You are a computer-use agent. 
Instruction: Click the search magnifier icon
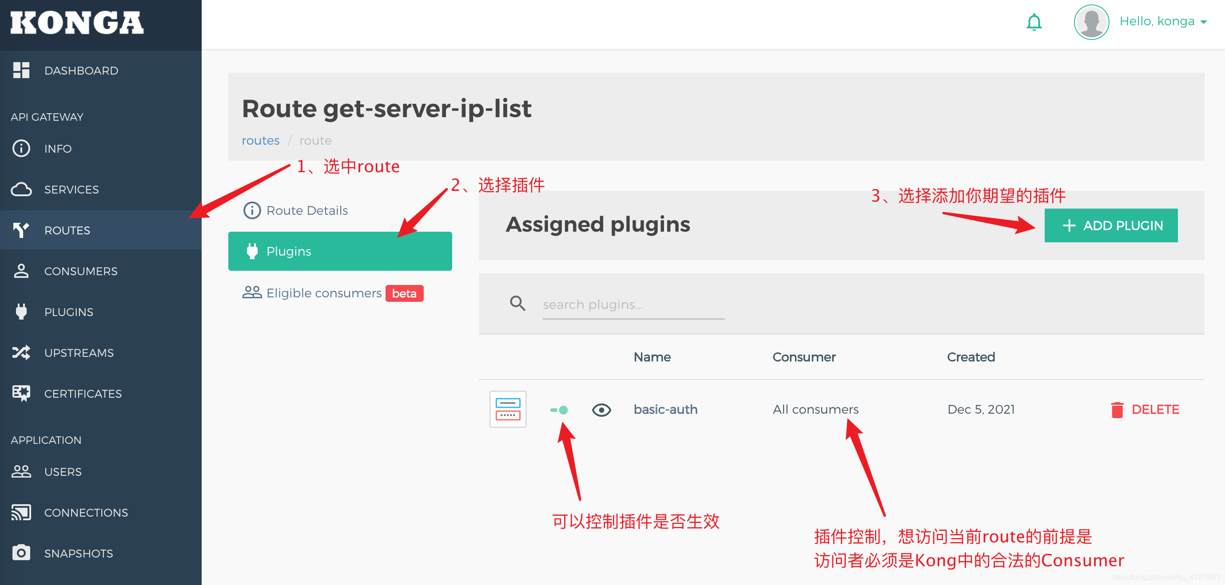coord(517,303)
